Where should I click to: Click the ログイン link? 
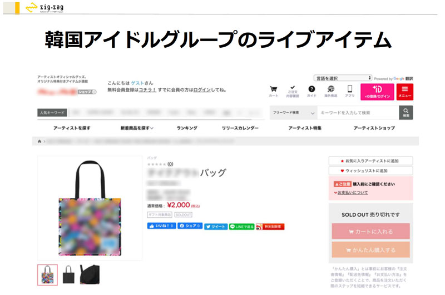pos(202,90)
